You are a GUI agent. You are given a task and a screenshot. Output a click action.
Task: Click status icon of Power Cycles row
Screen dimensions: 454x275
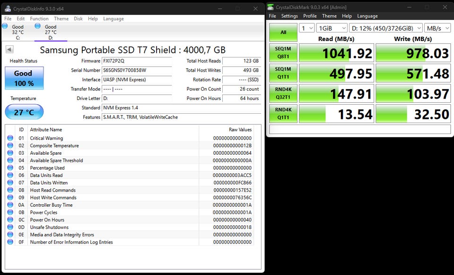10,212
